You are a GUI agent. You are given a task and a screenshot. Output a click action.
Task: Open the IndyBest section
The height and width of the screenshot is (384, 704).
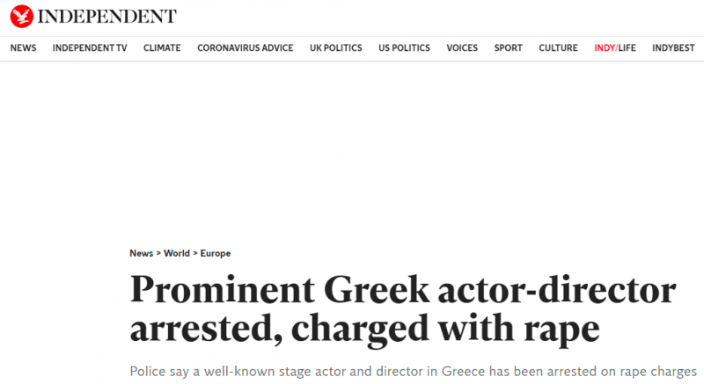tap(673, 48)
